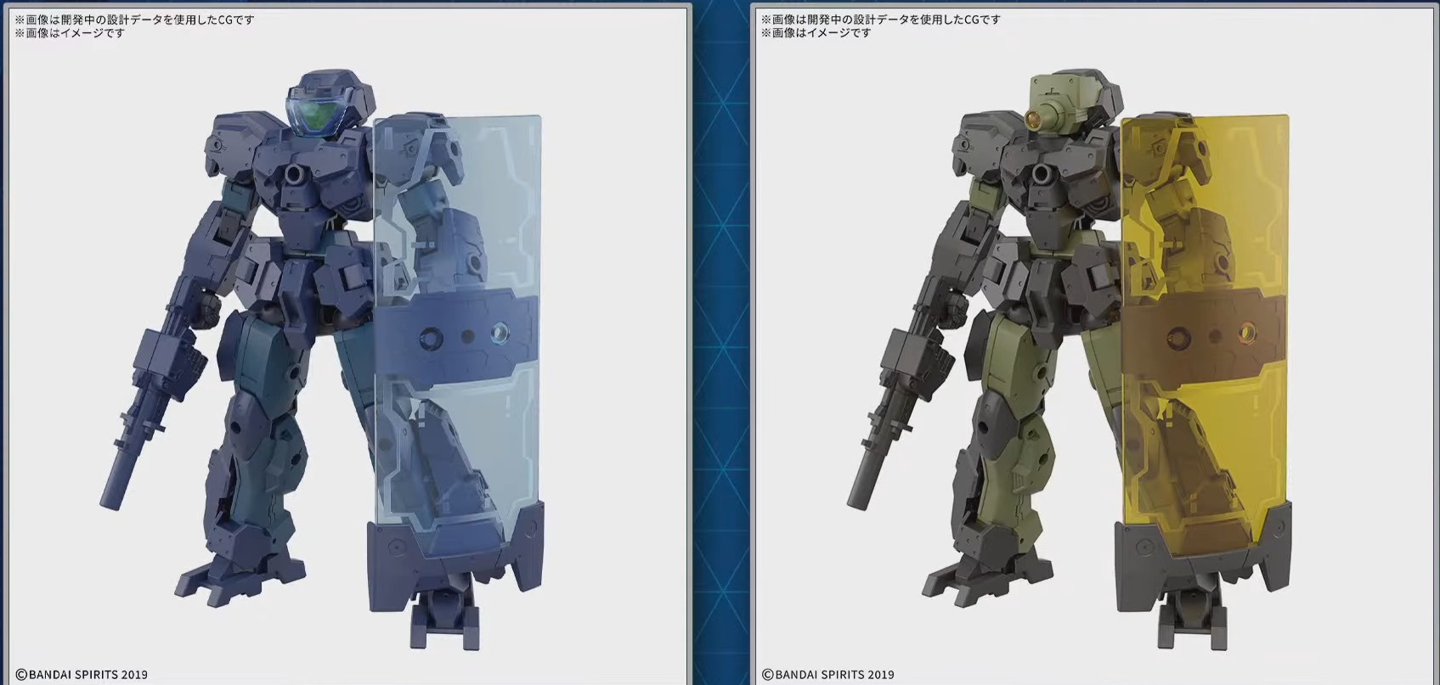The image size is (1440, 685).
Task: Click the blue robot's chest circular port
Action: tap(296, 177)
